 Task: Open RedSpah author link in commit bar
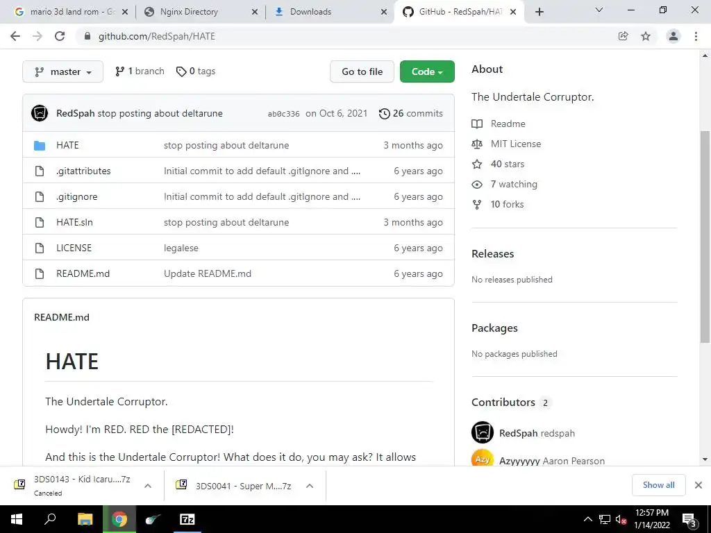click(x=75, y=113)
